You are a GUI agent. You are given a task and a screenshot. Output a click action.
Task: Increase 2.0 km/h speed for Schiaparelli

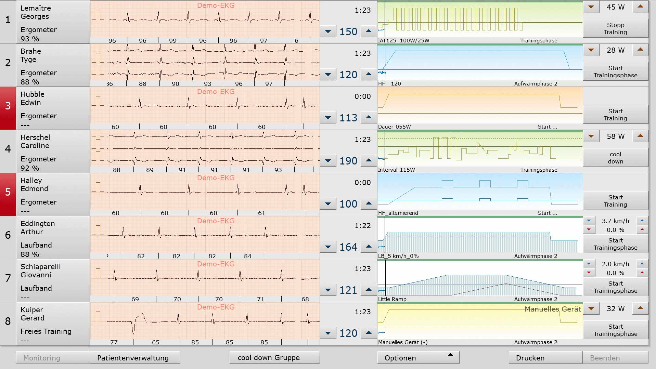pyautogui.click(x=642, y=264)
